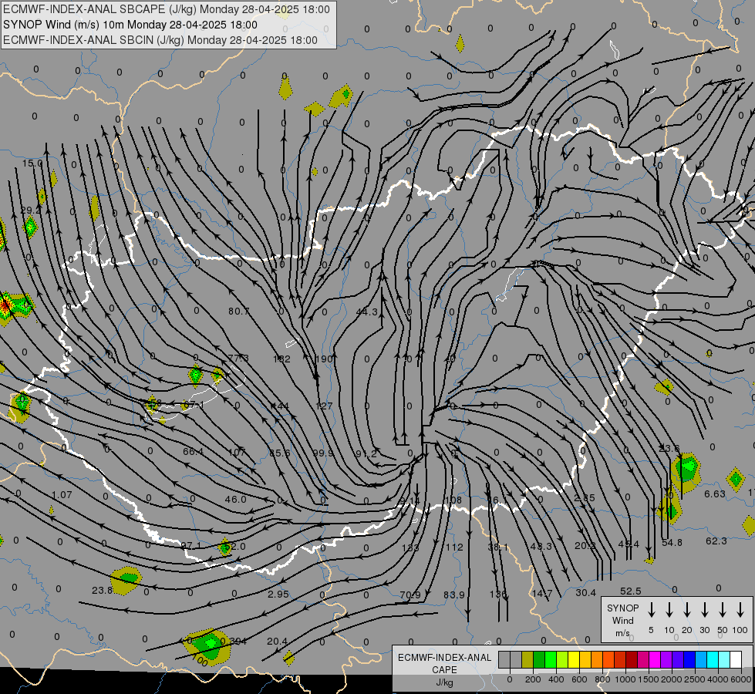This screenshot has width=755, height=694.
Task: Click the wind legend arrow above 50
Action: 723,610
